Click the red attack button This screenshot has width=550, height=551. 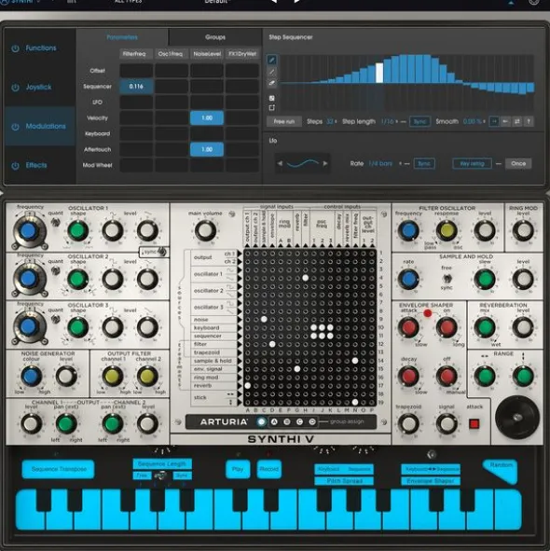474,424
